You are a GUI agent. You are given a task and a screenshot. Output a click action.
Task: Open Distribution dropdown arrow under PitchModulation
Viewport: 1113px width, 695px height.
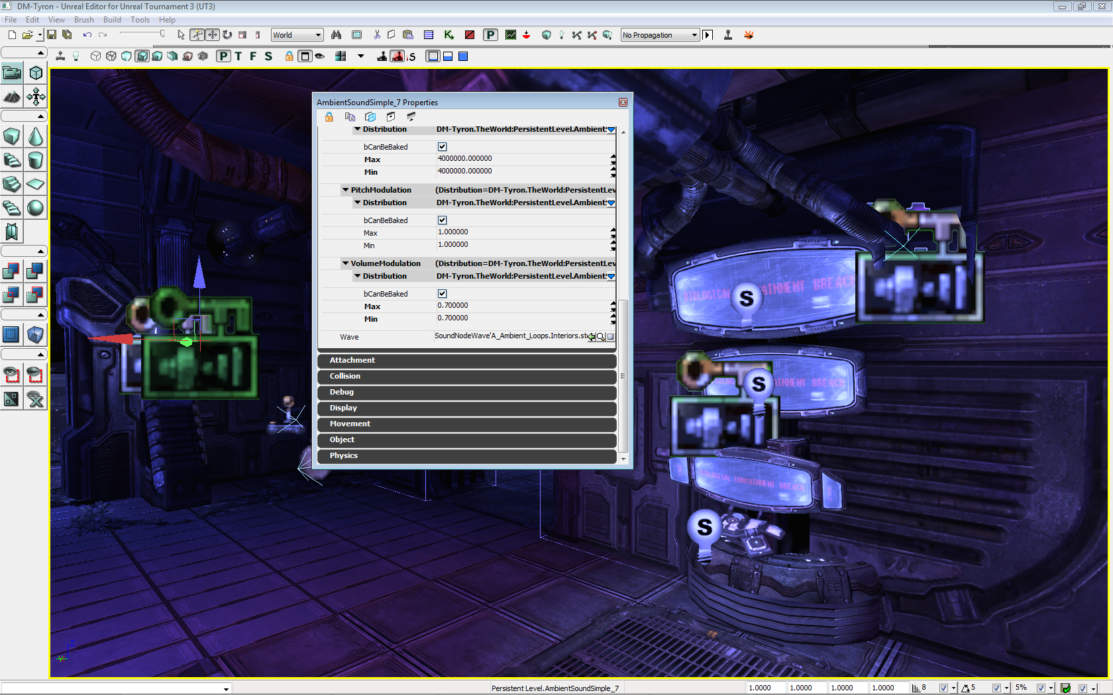[x=611, y=203]
